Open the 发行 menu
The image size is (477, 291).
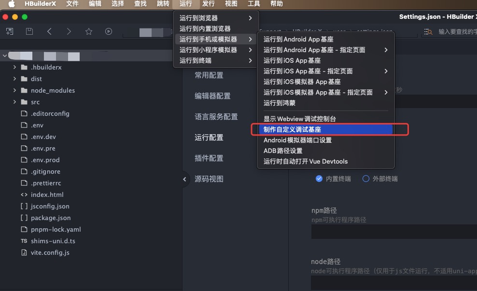(209, 4)
